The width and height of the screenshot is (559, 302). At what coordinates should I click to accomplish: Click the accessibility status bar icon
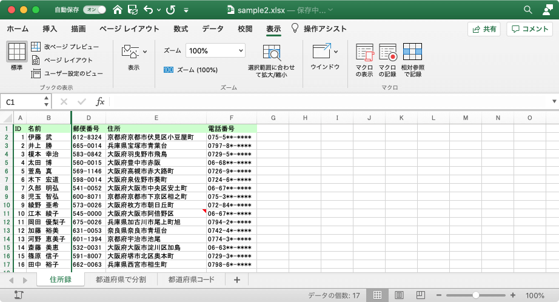click(x=19, y=295)
